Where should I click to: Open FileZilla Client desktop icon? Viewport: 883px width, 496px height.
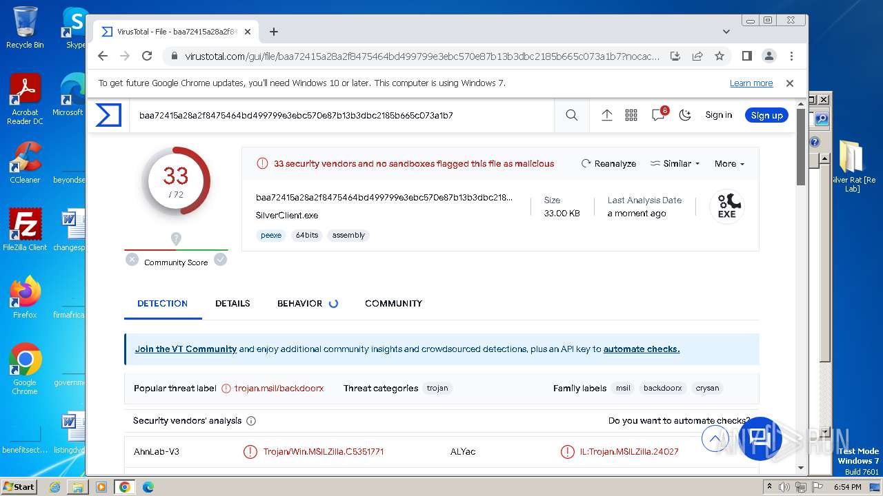coord(25,230)
